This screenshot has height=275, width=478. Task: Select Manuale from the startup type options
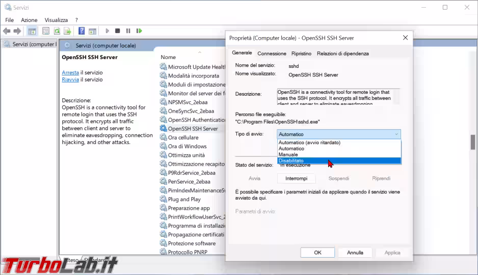tap(288, 155)
